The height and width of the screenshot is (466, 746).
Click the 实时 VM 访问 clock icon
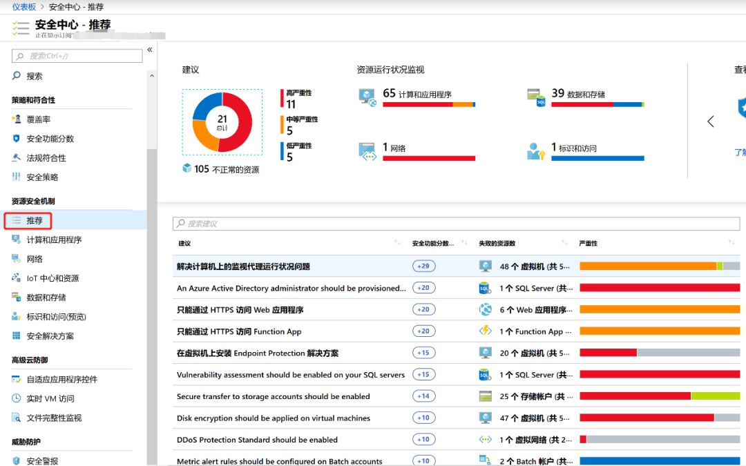17,398
